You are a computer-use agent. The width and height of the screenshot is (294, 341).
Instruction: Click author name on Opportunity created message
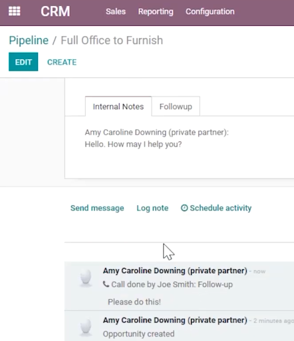175,320
